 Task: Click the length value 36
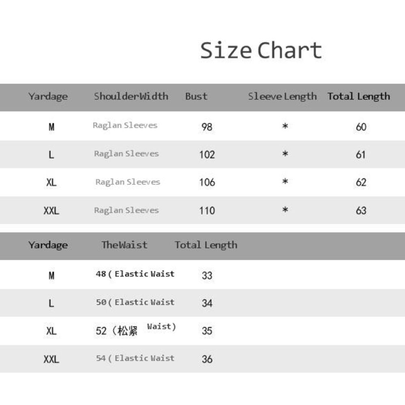207,359
